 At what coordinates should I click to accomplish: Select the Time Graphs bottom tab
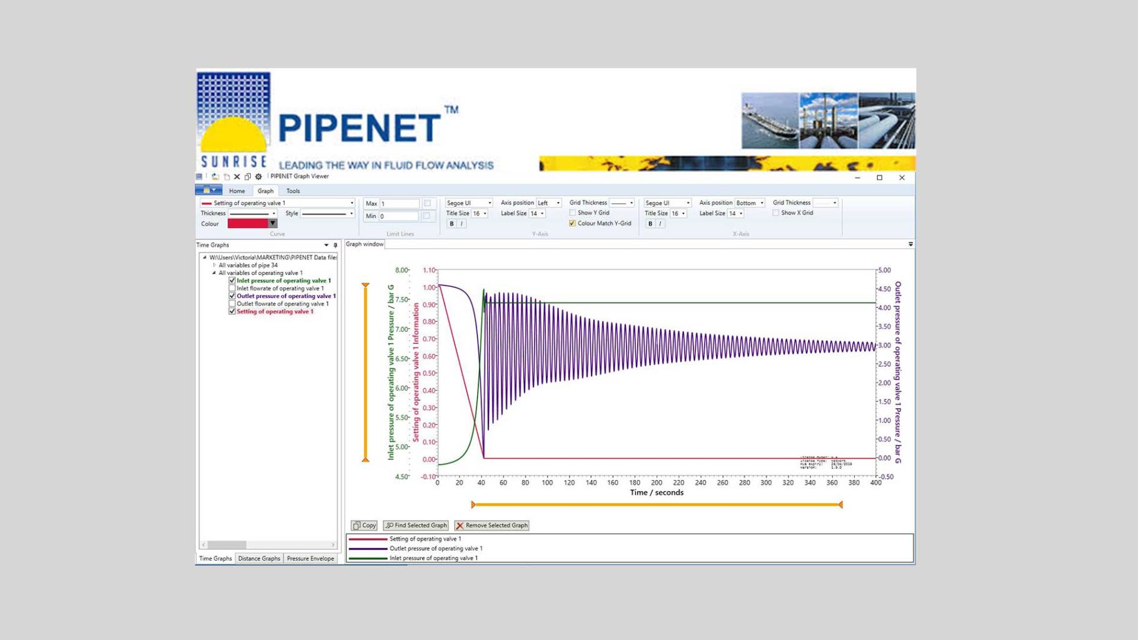click(x=215, y=559)
